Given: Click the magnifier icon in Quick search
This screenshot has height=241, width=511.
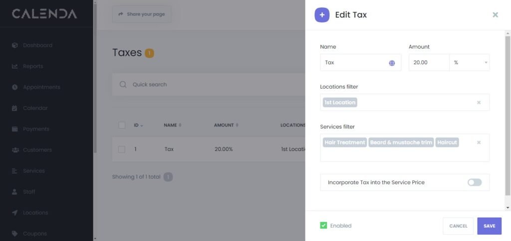Looking at the screenshot, I should pos(123,85).
